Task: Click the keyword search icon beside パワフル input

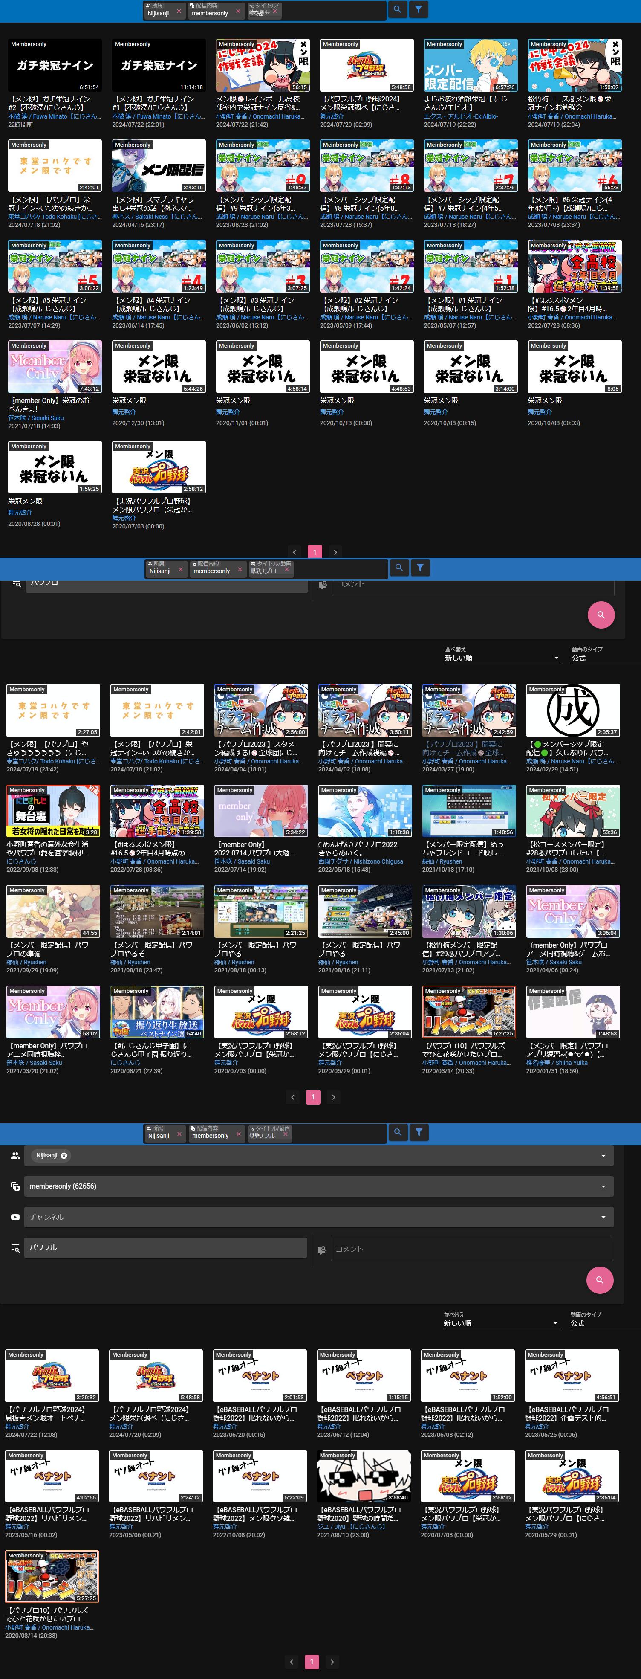Action: click(15, 1247)
